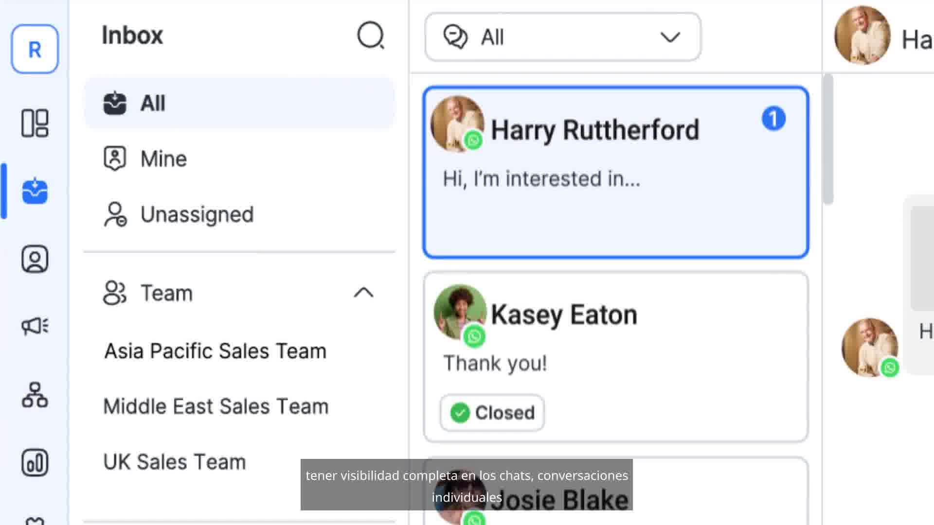934x525 pixels.
Task: Open the Inbox icon in left sidebar
Action: 35,191
